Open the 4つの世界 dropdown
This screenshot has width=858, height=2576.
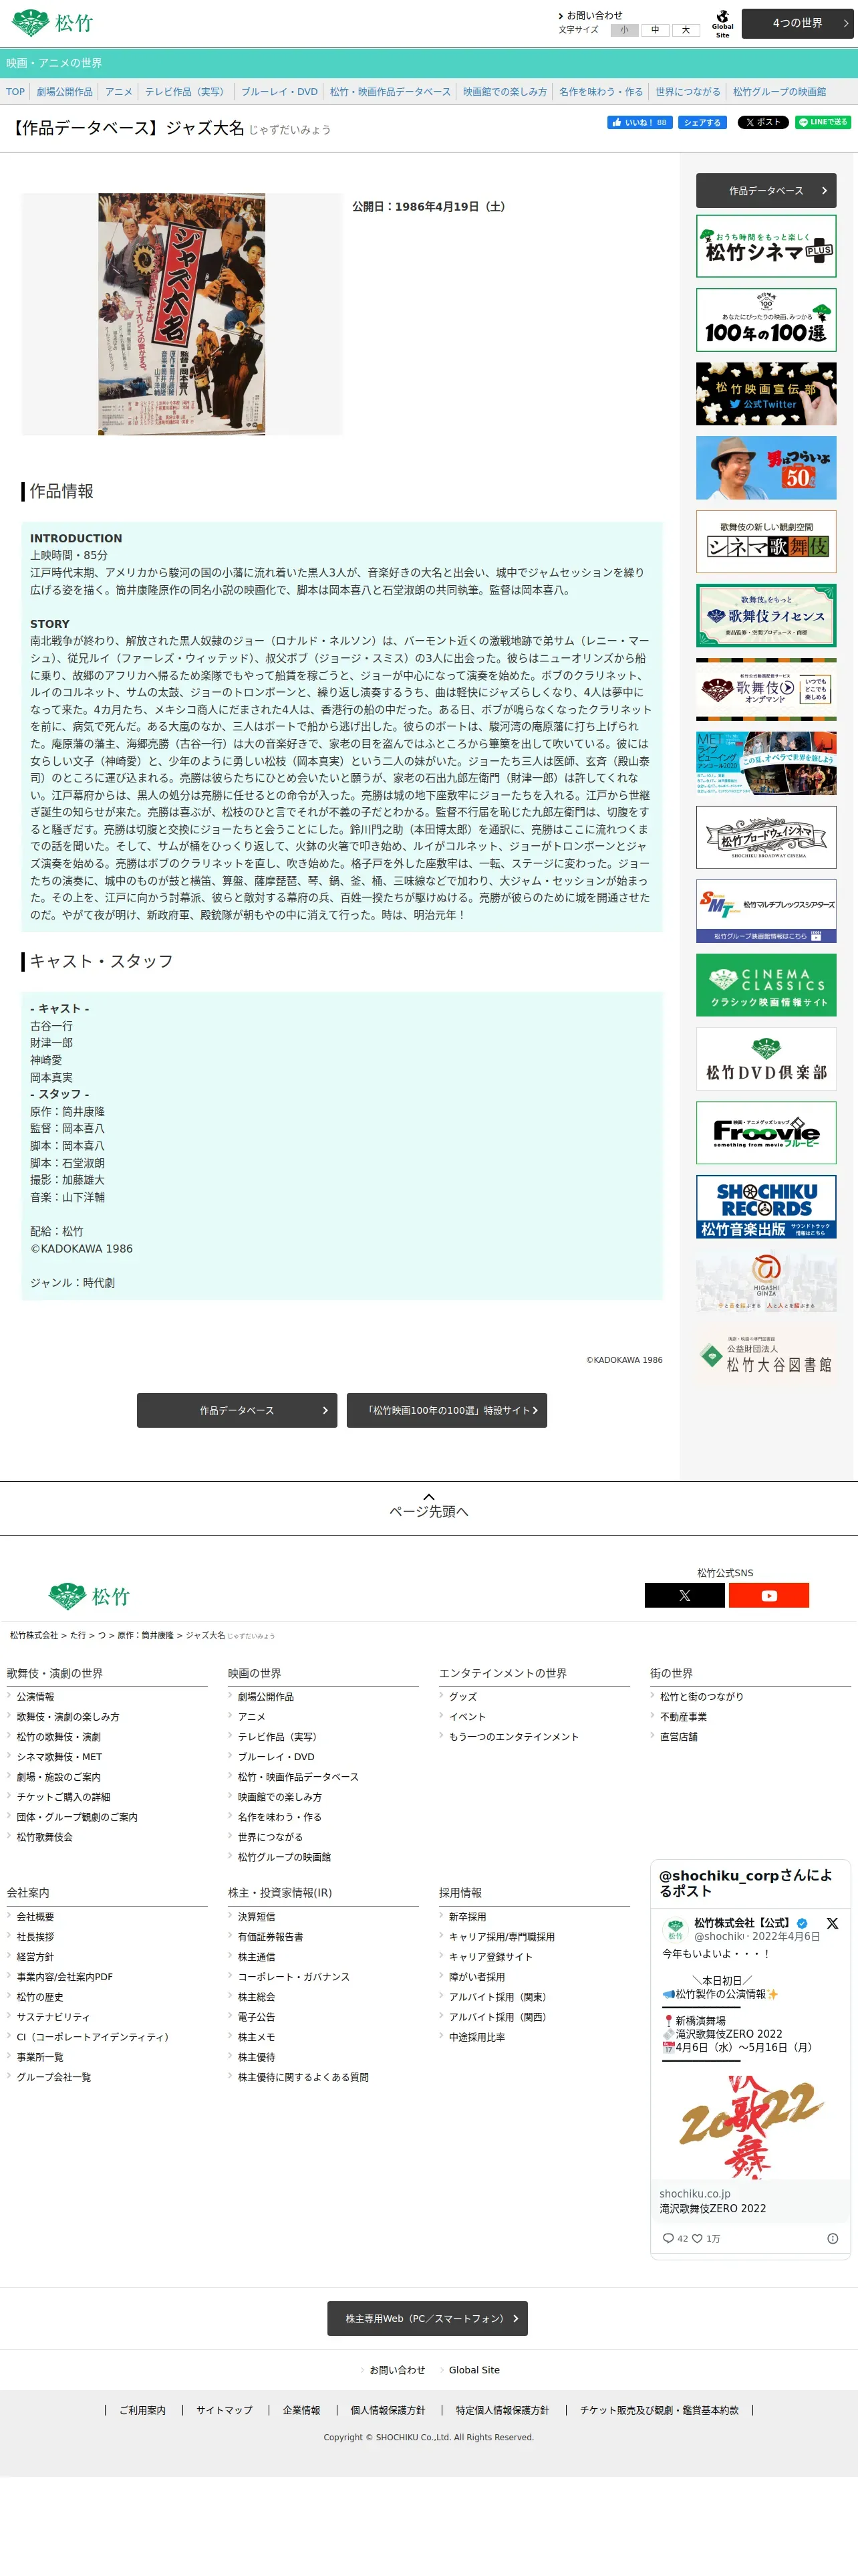(798, 23)
